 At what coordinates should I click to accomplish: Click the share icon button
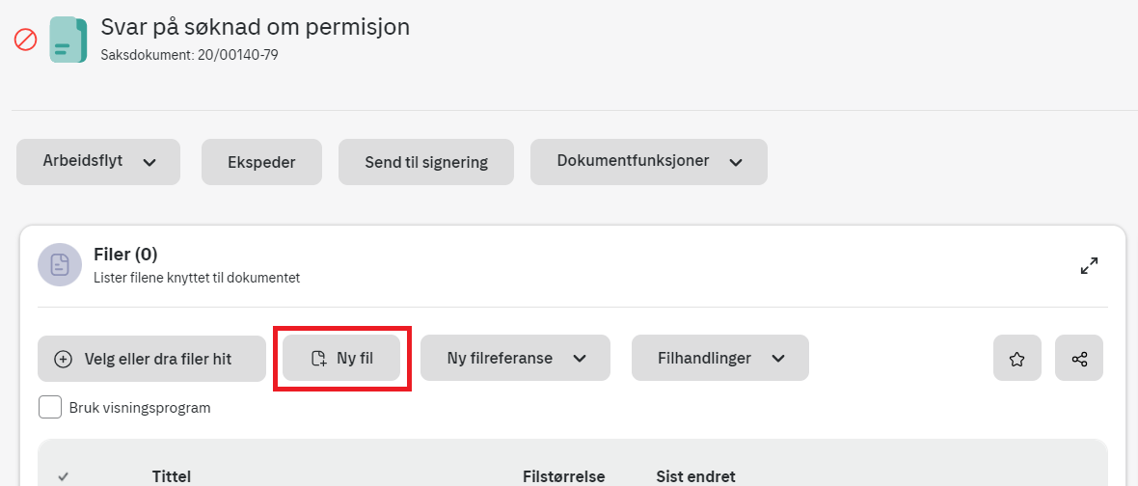tap(1079, 359)
